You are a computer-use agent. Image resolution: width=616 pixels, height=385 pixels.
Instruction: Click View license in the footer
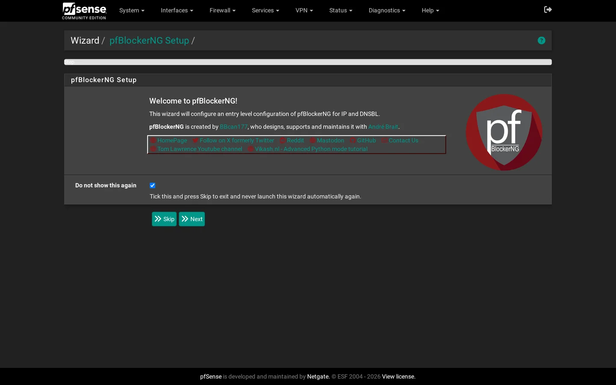(x=399, y=376)
